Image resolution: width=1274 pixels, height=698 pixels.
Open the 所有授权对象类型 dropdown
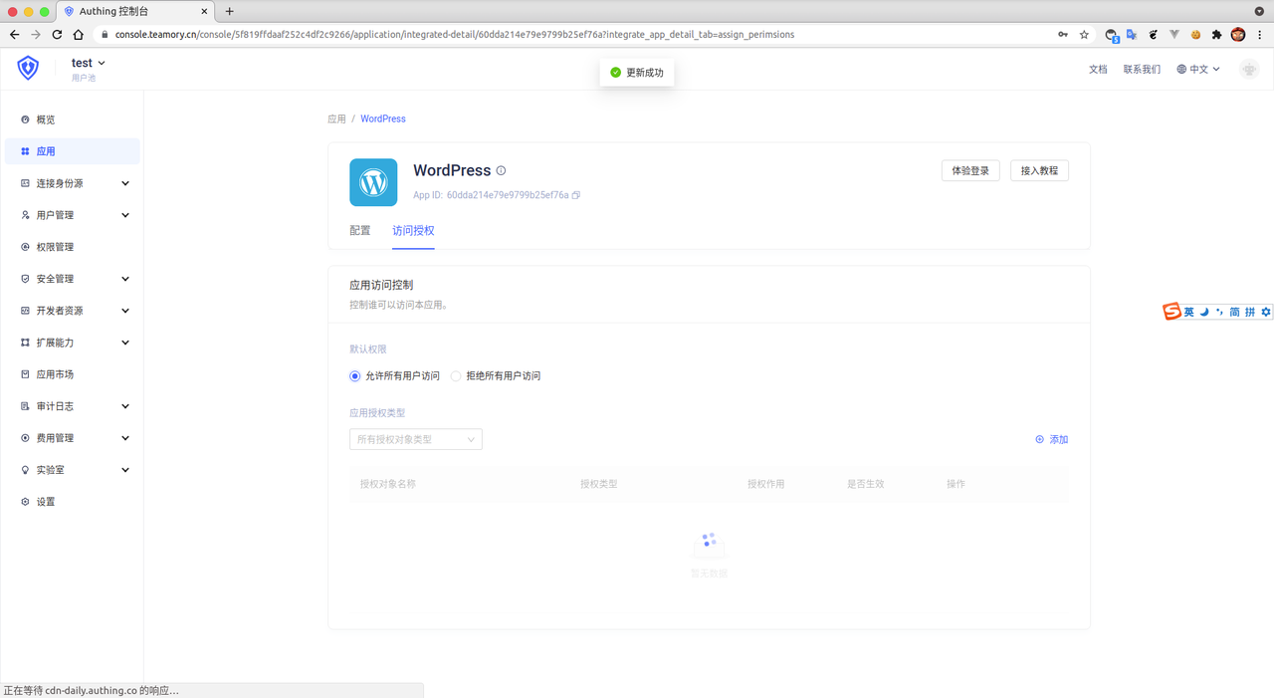point(416,439)
